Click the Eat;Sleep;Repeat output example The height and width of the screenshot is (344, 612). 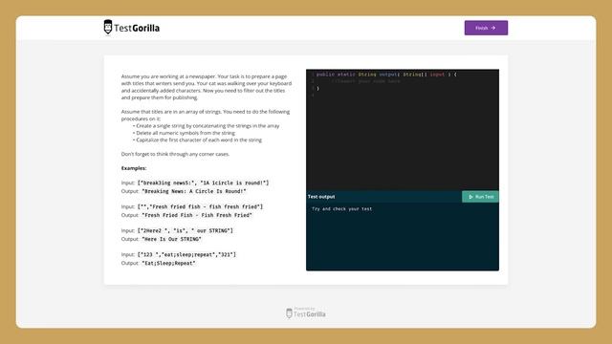click(x=168, y=264)
